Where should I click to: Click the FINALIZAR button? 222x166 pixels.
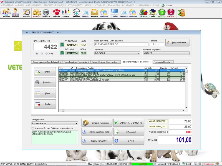coord(129,132)
